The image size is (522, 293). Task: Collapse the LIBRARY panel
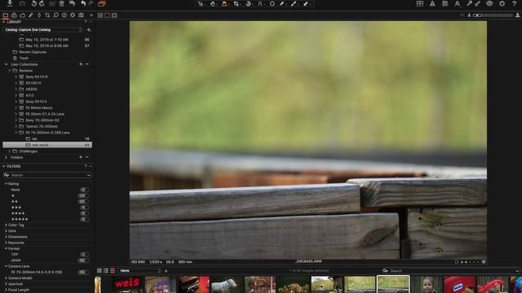4,22
